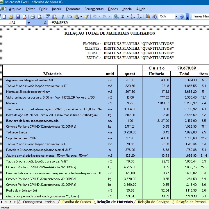This screenshot has width=209, height=209.
Task: Open a file with the Open folder icon
Action: click(11, 17)
